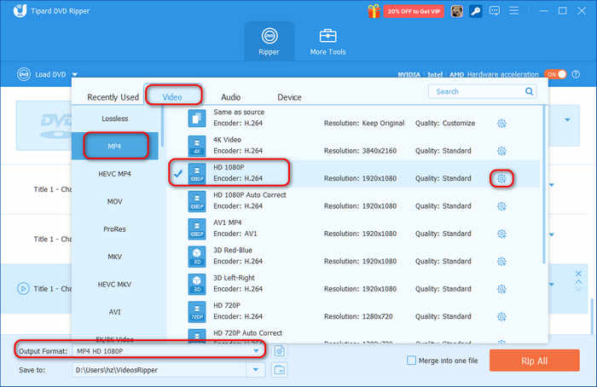Click the main title list scrollbar

pos(591,316)
